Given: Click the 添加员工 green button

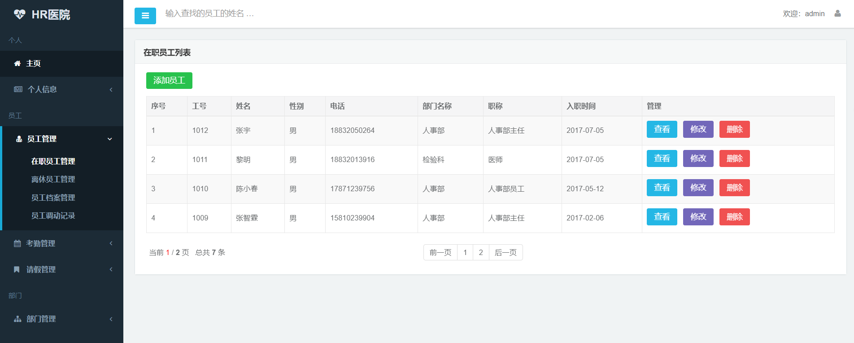Looking at the screenshot, I should pos(169,80).
